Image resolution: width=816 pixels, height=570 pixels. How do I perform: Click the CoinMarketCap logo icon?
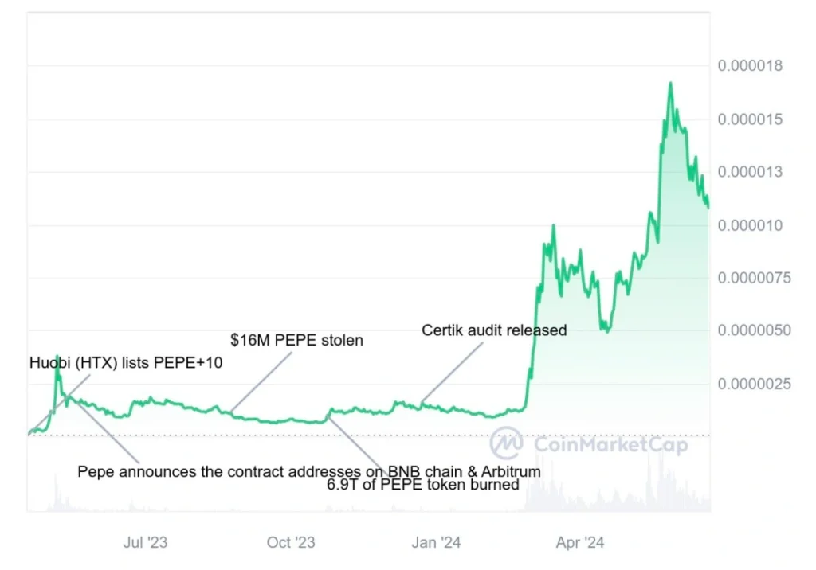[x=506, y=443]
